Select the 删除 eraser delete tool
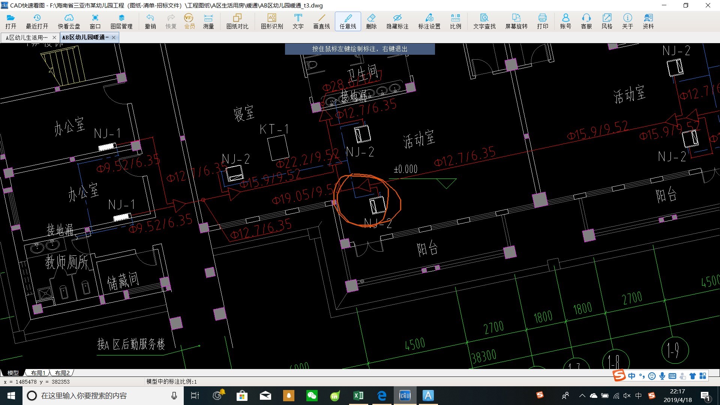 371,21
